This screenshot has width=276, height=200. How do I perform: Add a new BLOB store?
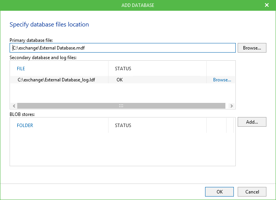[252, 122]
